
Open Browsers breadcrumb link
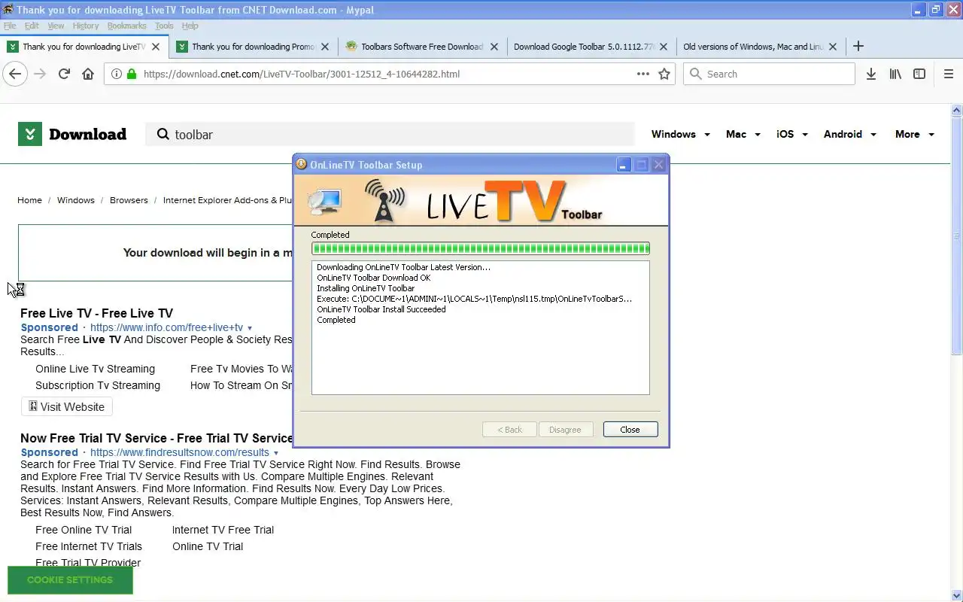[129, 200]
